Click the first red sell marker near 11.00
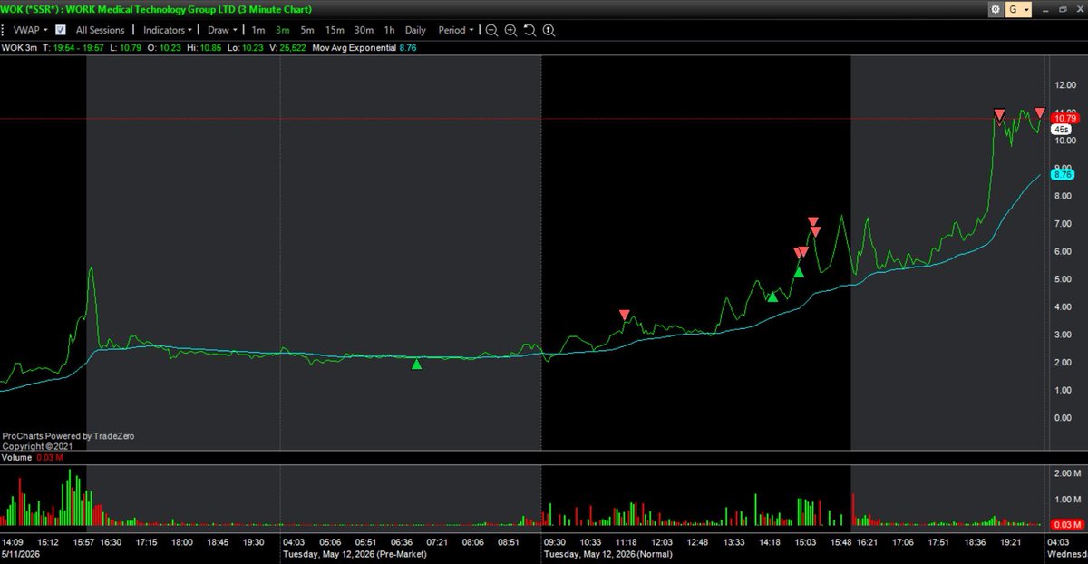This screenshot has width=1088, height=564. tap(999, 114)
